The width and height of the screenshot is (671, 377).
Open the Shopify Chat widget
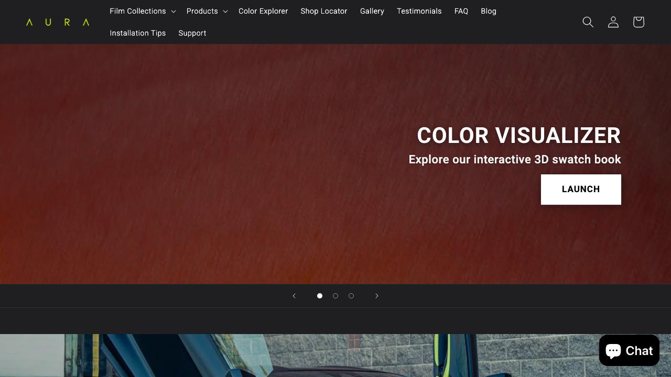click(629, 350)
